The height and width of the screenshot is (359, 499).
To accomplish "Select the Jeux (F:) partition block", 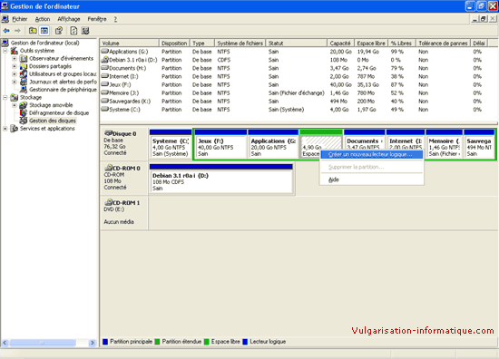I will [220, 144].
